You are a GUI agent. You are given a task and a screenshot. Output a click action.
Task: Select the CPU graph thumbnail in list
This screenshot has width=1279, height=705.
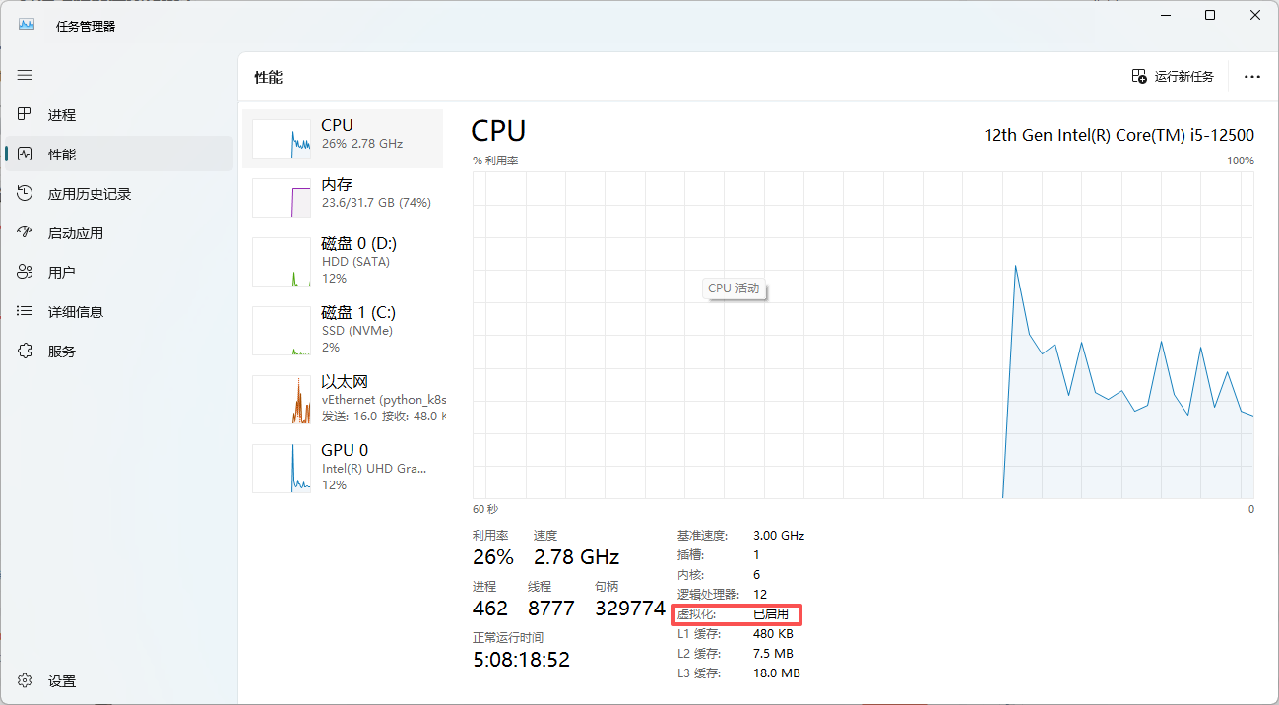[x=282, y=138]
